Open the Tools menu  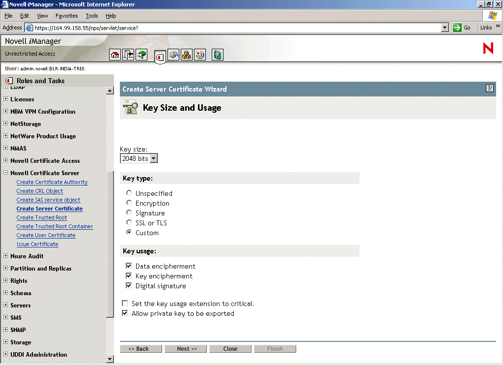(x=91, y=16)
